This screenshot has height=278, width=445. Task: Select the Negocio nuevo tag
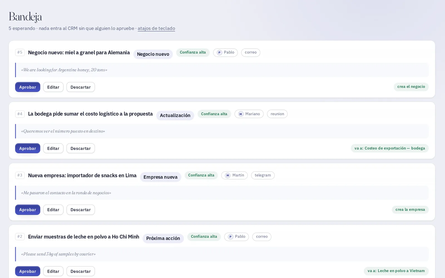(153, 54)
